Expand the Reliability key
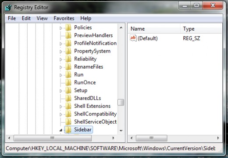228x158 pixels. (61, 60)
